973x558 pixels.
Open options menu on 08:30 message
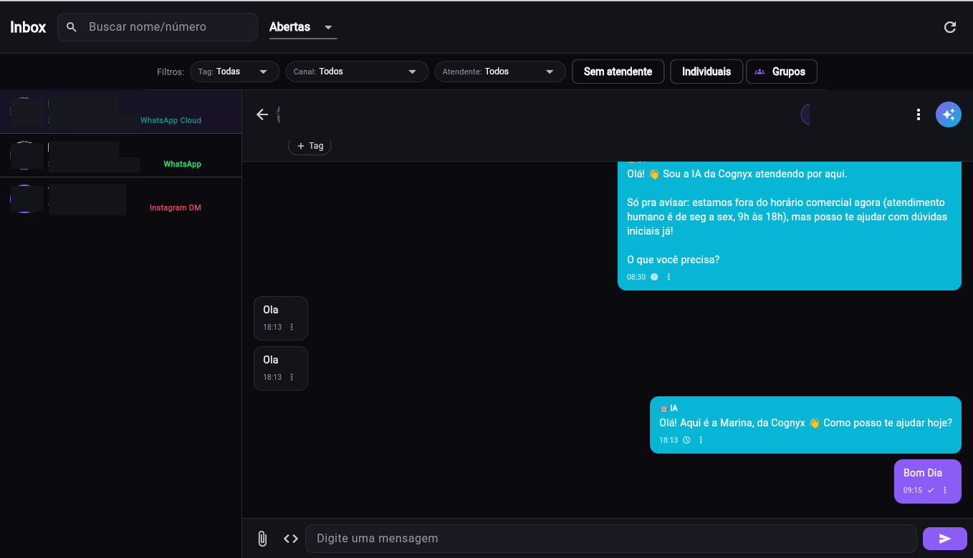coord(668,277)
